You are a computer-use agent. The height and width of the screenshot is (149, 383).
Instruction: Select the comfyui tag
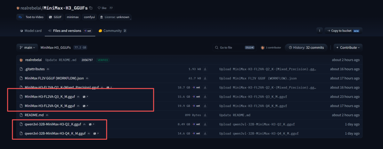89,17
